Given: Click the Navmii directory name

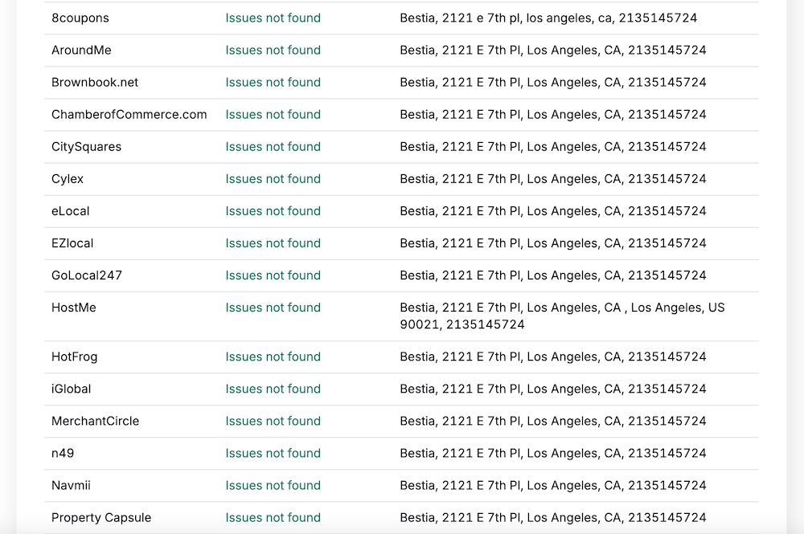Looking at the screenshot, I should [x=72, y=485].
